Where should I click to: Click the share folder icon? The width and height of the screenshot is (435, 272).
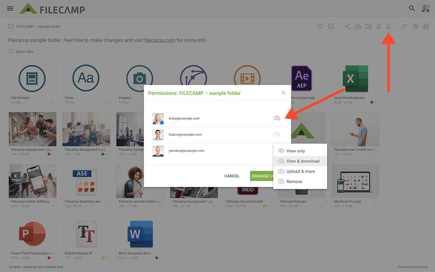[x=347, y=26]
